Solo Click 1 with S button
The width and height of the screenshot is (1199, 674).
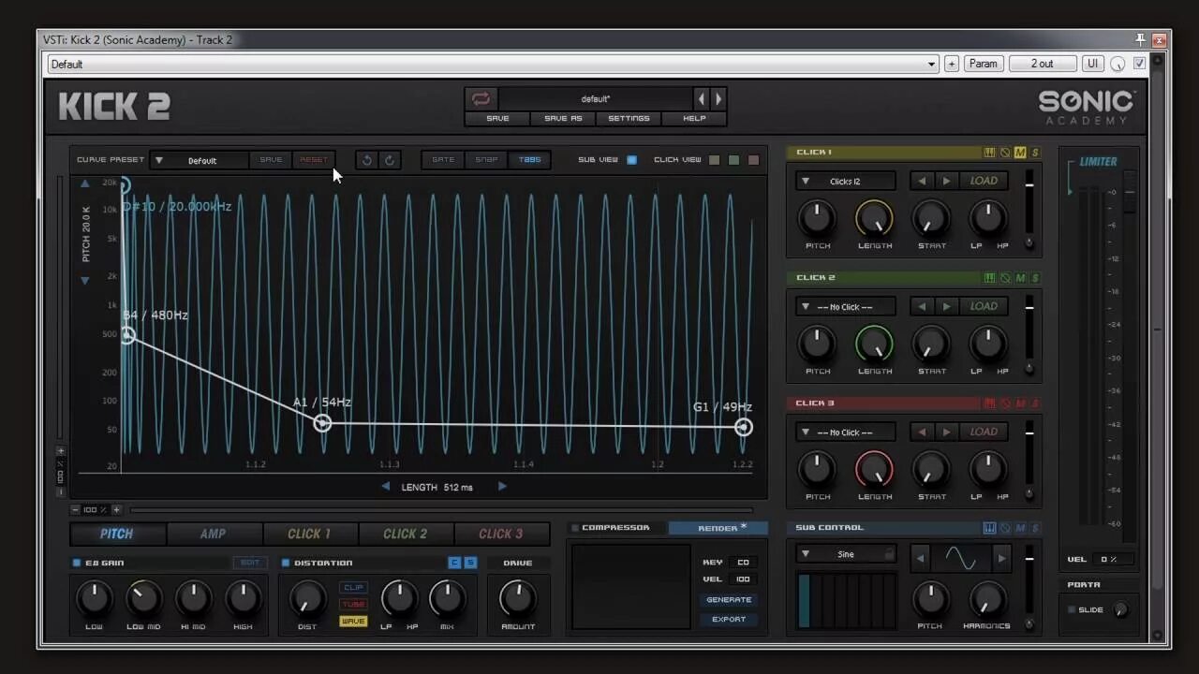tap(1035, 153)
